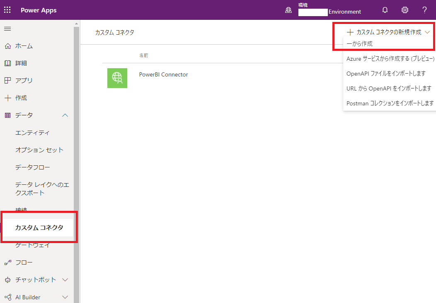Click the help question mark icon
436x303 pixels.
(424, 10)
